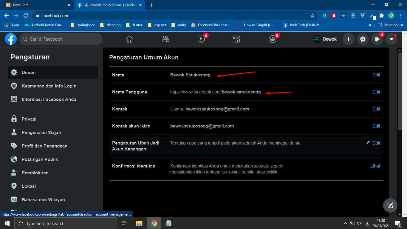Go back with browser back arrow

[7, 16]
